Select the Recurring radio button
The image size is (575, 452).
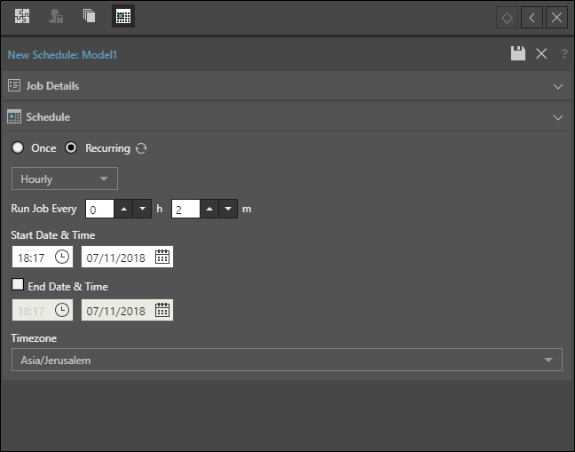(72, 148)
